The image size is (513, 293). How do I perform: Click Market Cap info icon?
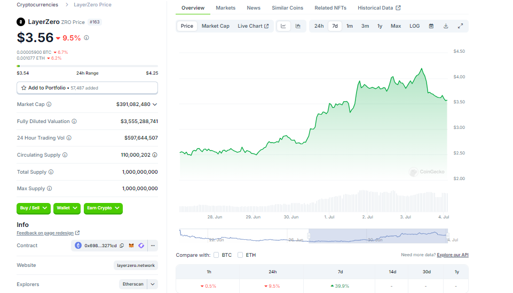49,104
